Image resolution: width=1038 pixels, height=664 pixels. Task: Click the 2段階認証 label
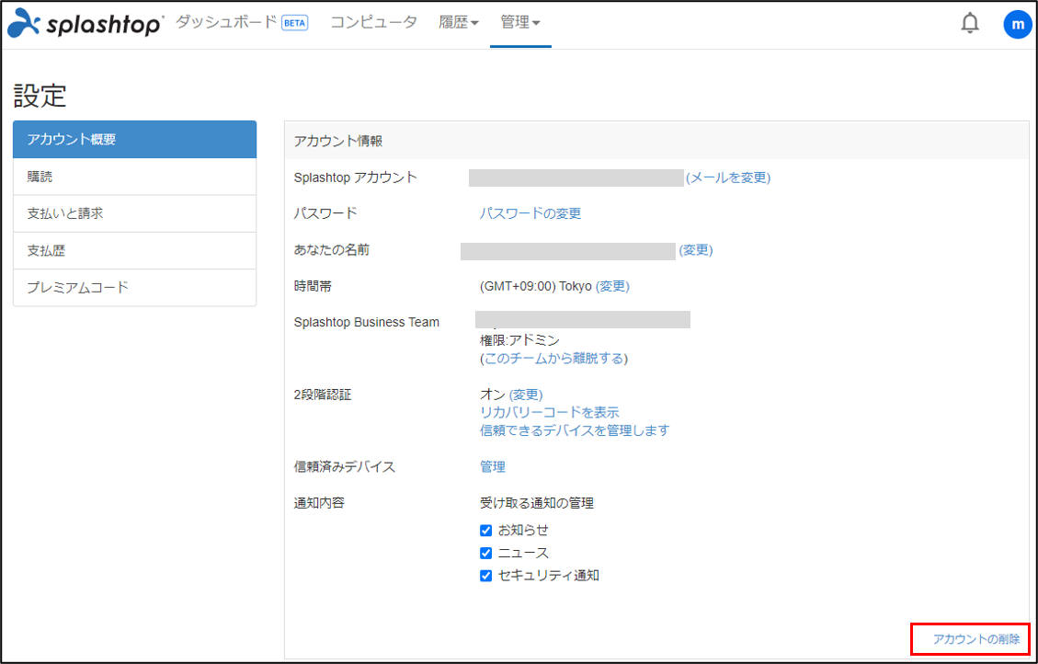pos(323,395)
